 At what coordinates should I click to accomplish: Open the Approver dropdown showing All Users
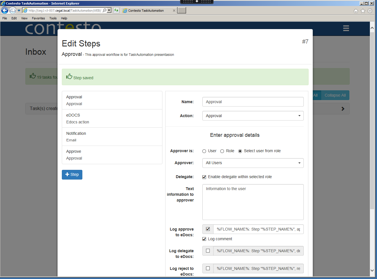tap(253, 163)
